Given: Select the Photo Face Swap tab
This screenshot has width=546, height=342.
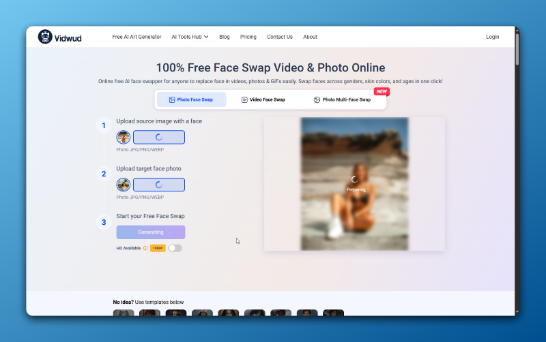Looking at the screenshot, I should (192, 99).
